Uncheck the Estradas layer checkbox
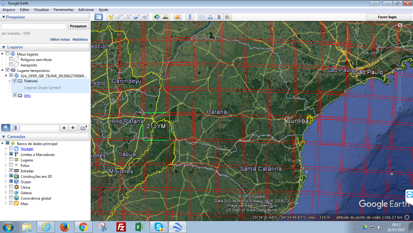Screen dimensions: 413x233 point(11,171)
